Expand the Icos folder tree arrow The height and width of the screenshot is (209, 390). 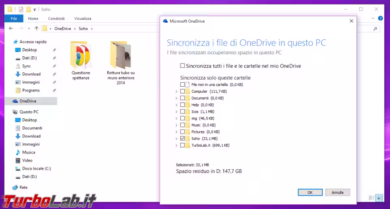(176, 112)
